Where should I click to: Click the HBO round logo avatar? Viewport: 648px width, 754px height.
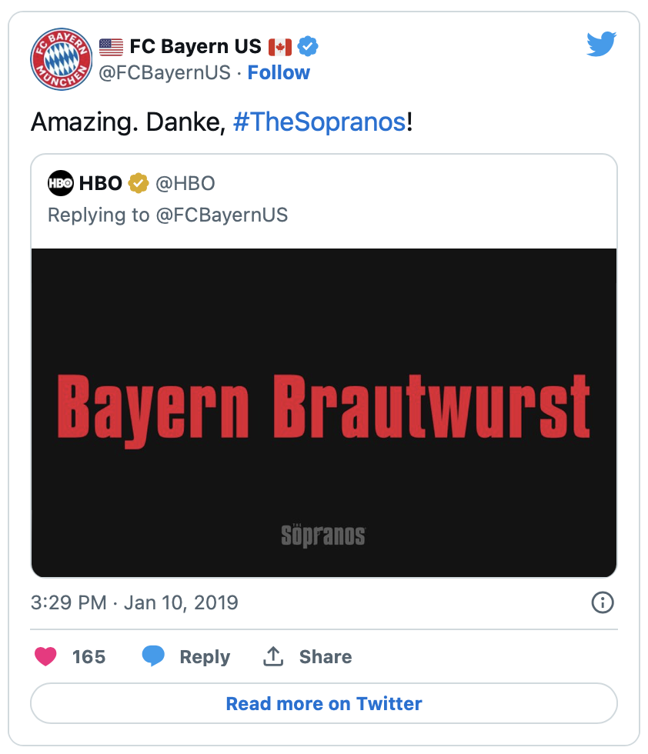coord(61,183)
